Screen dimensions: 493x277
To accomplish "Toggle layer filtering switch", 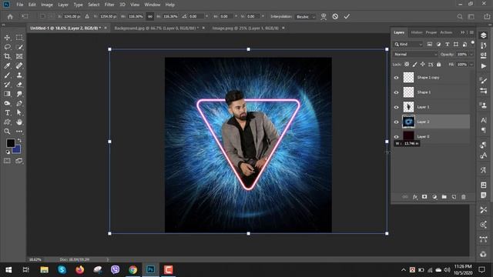I will [472, 43].
